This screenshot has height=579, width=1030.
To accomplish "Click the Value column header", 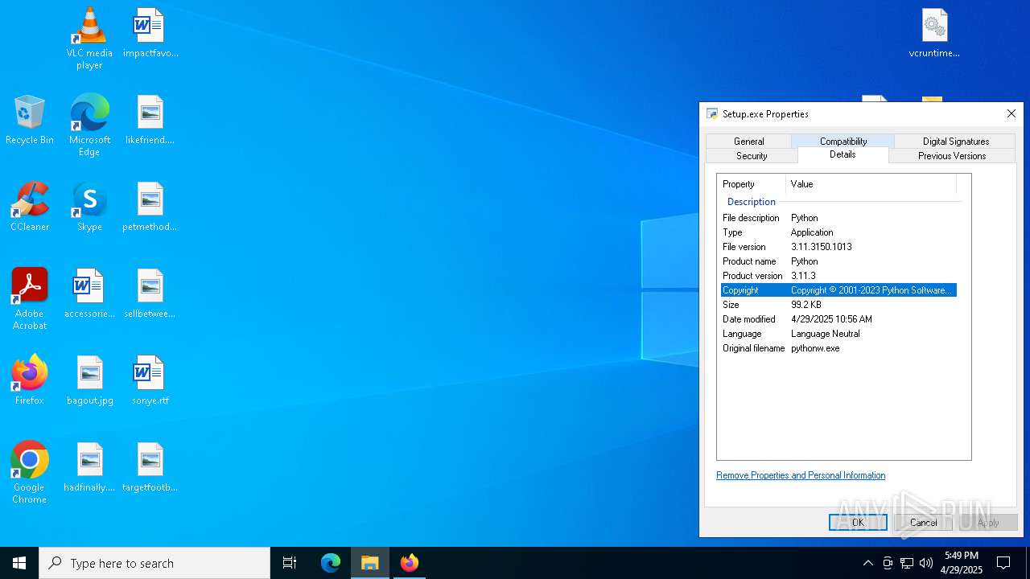I will [x=871, y=184].
